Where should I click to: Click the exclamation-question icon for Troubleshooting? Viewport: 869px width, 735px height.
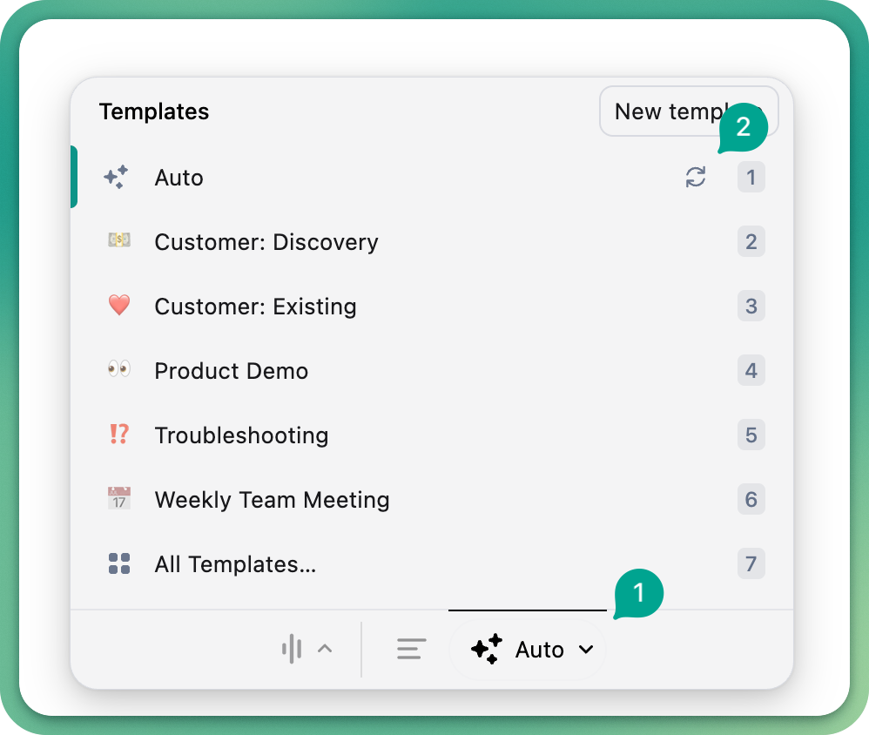[x=118, y=435]
